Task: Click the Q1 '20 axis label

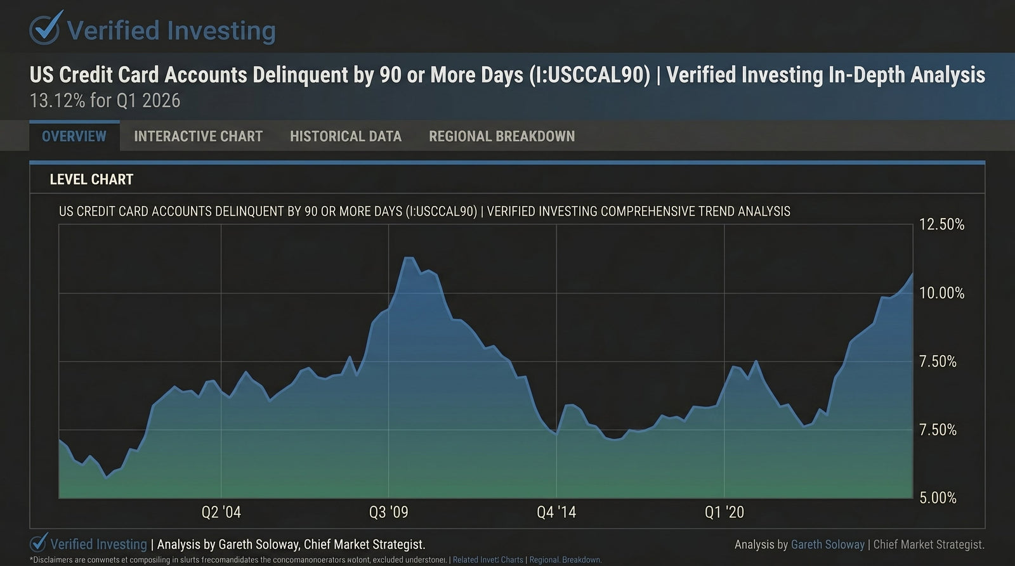Action: point(724,512)
